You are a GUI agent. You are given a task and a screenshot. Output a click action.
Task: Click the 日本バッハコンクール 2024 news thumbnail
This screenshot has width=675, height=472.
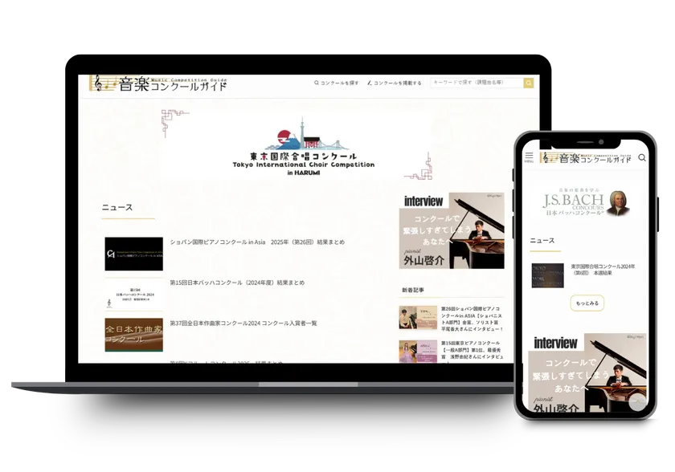click(134, 295)
